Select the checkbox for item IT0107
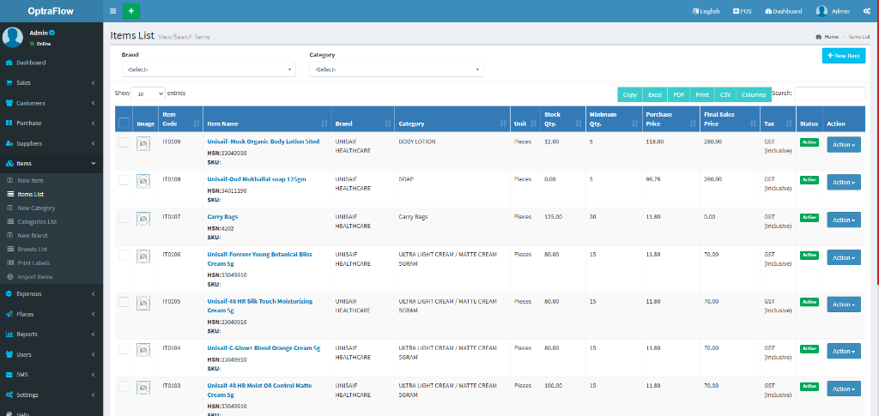The image size is (879, 416). coord(124,217)
